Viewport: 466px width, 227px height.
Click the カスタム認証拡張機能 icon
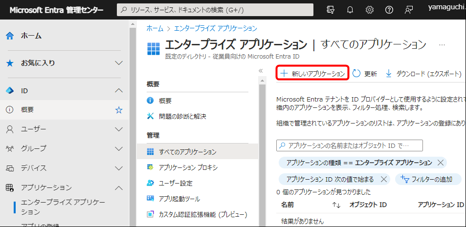[151, 214]
